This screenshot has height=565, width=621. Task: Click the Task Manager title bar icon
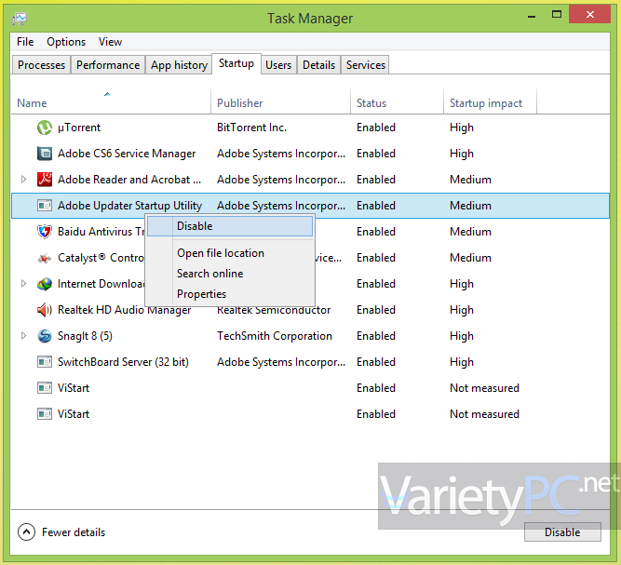[x=20, y=19]
